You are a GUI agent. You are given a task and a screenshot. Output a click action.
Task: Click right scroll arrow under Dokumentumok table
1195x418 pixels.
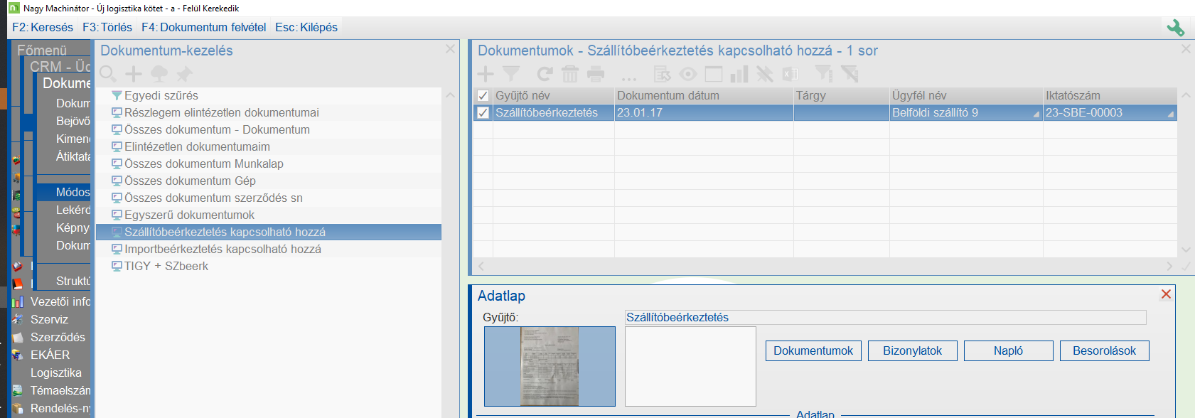click(1169, 266)
